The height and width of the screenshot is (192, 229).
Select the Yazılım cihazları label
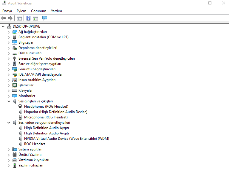(x=31, y=165)
